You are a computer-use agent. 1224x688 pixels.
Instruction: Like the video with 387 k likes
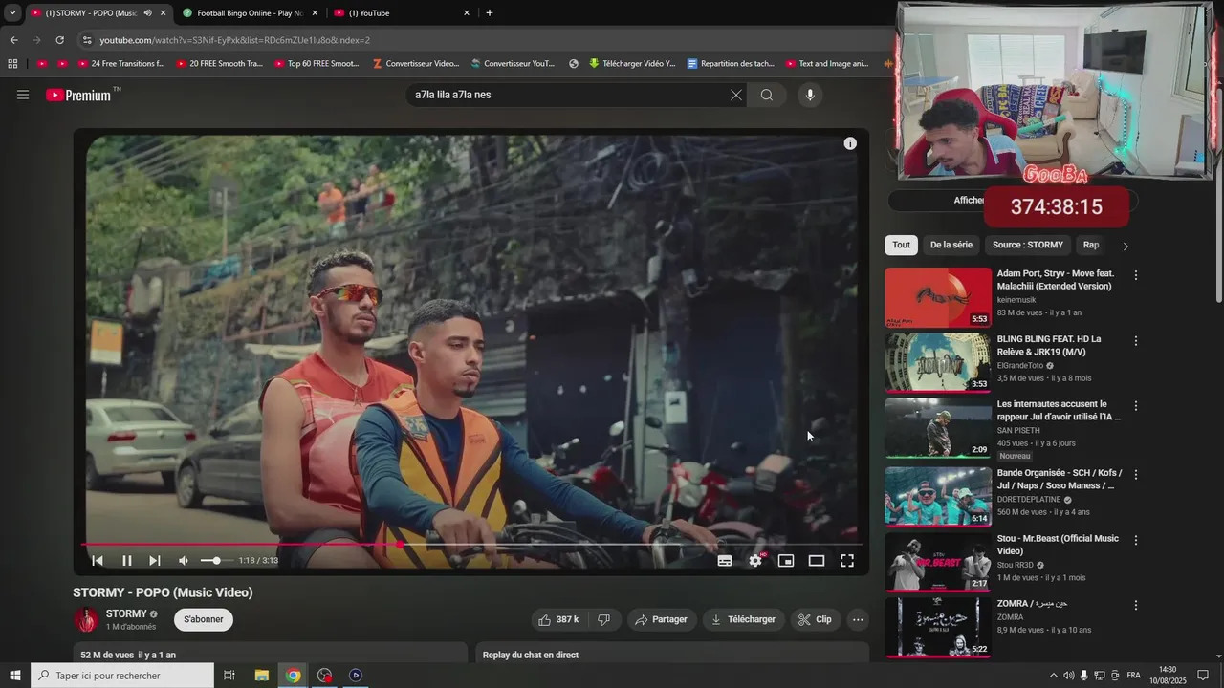pyautogui.click(x=558, y=619)
